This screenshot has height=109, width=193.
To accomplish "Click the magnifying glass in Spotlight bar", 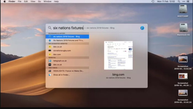I will click(x=50, y=28).
